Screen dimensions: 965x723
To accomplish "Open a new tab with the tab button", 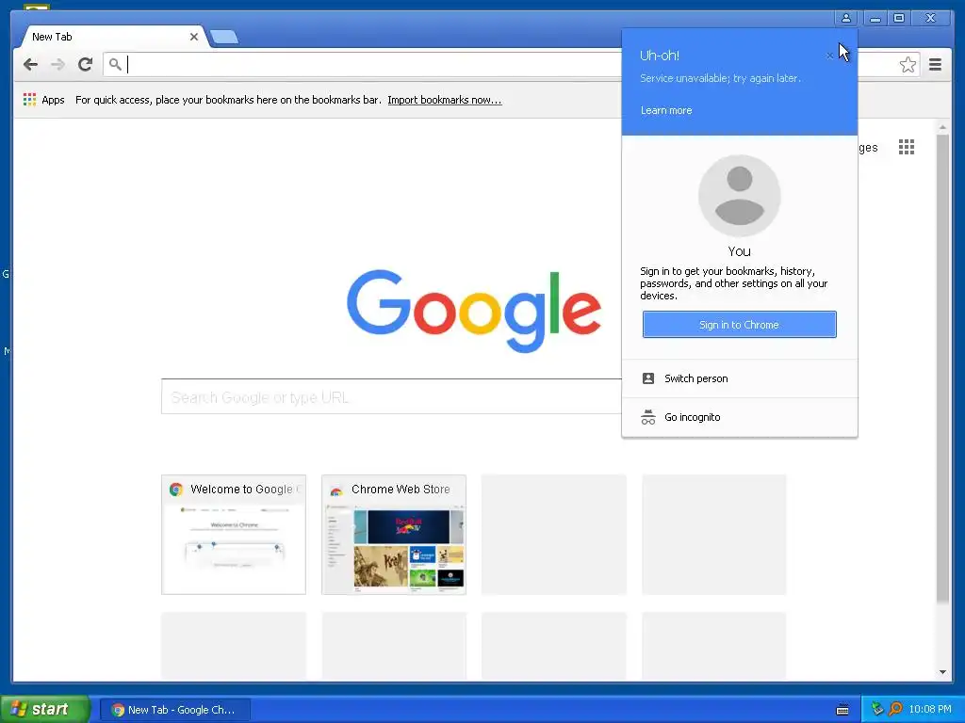I will click(x=224, y=37).
